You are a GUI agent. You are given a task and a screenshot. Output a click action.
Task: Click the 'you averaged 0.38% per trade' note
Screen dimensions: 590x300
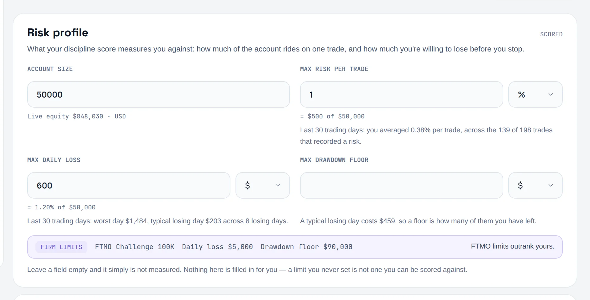426,136
